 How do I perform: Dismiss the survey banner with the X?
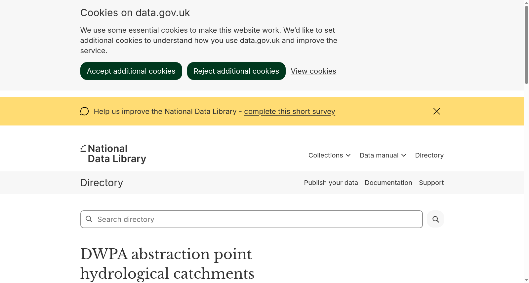pos(436,111)
